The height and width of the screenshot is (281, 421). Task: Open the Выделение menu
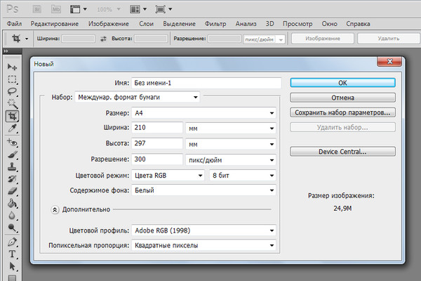click(x=179, y=24)
